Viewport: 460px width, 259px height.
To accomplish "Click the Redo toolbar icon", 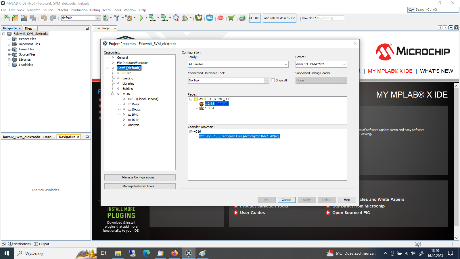I will (53, 18).
